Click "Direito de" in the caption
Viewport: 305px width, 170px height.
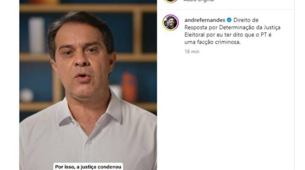(246, 20)
